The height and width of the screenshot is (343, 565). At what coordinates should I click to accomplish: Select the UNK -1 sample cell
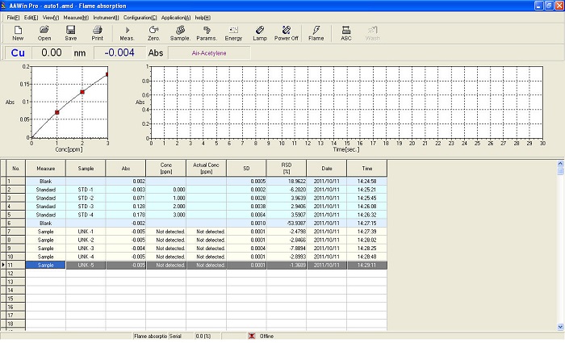[86, 232]
